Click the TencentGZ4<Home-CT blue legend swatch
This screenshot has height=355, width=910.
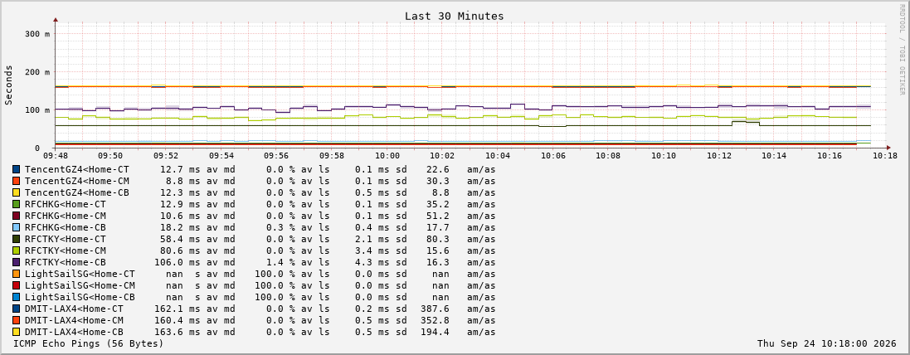point(17,169)
